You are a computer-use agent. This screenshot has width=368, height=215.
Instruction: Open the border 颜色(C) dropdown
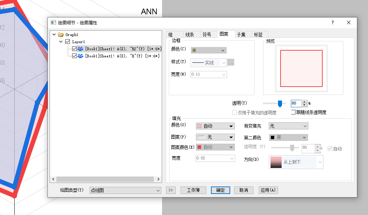point(209,50)
